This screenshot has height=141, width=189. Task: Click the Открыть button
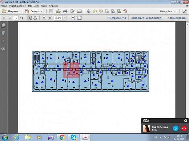click(10, 11)
